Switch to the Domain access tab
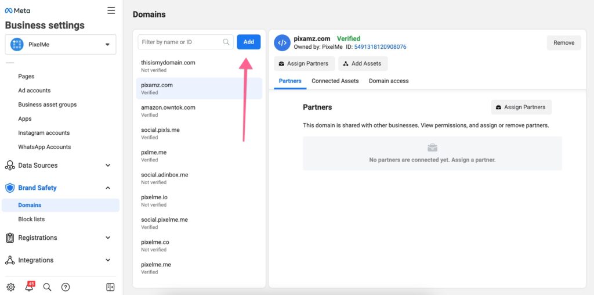The image size is (594, 295). (389, 81)
